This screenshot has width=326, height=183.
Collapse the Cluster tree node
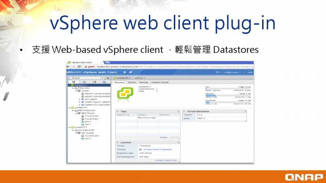point(76,91)
